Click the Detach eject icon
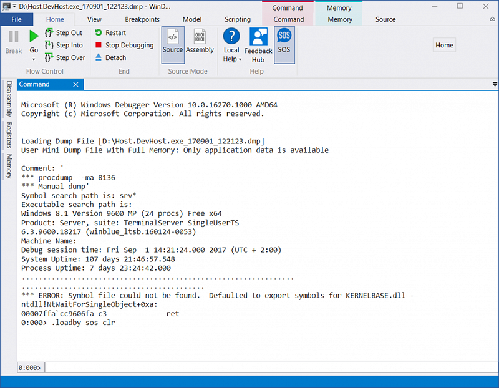The width and height of the screenshot is (499, 388). (x=99, y=57)
